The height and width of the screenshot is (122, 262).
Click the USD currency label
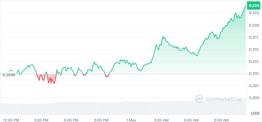coord(256,113)
